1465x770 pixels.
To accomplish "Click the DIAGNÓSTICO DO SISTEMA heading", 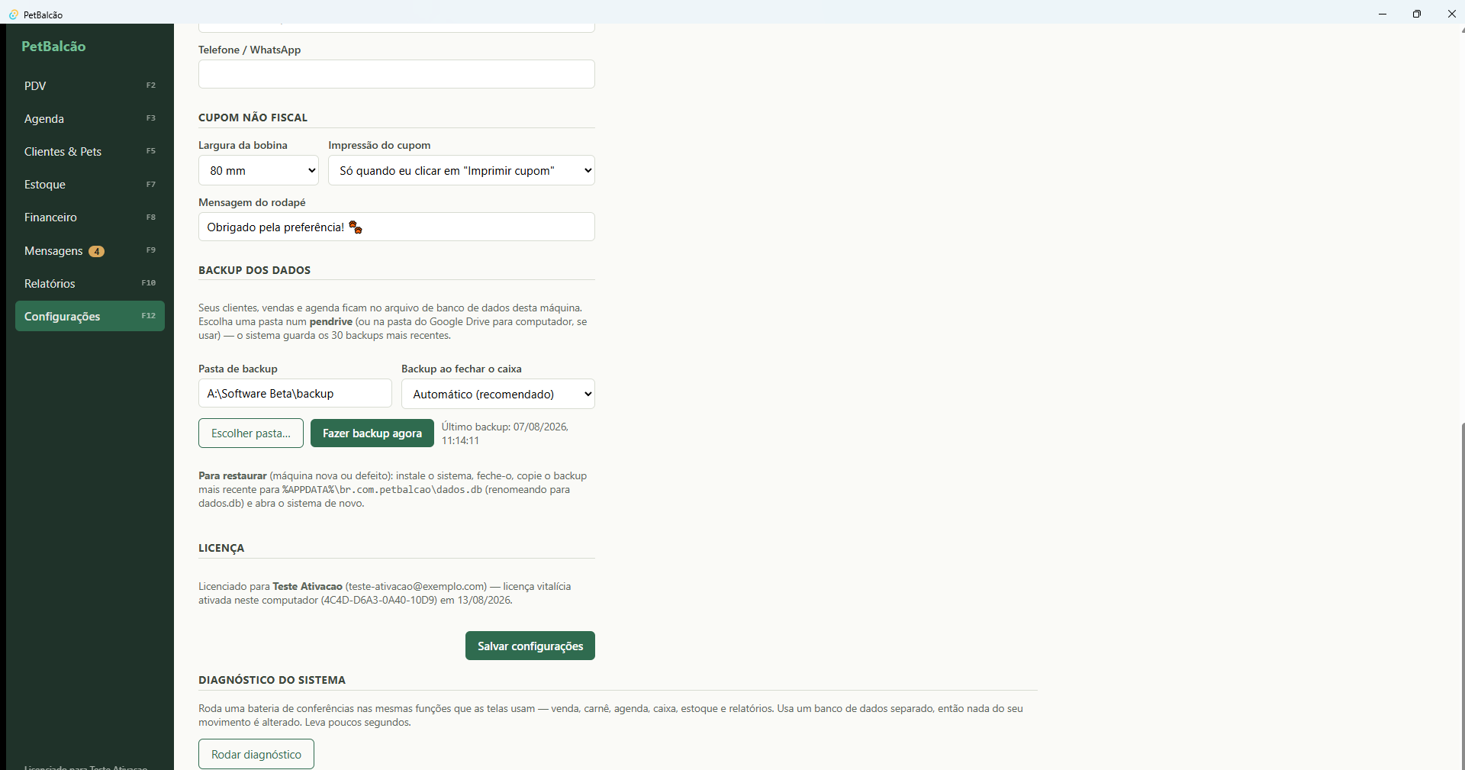I will [272, 680].
